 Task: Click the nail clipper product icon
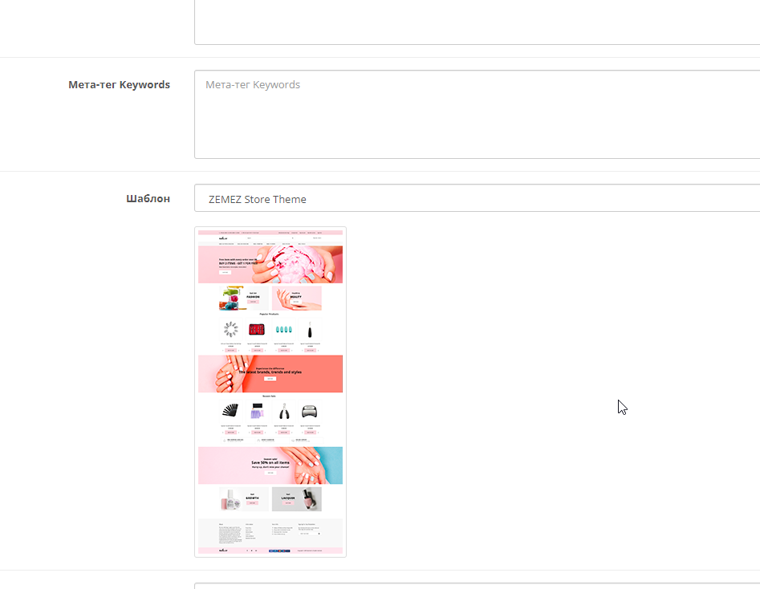(x=283, y=412)
